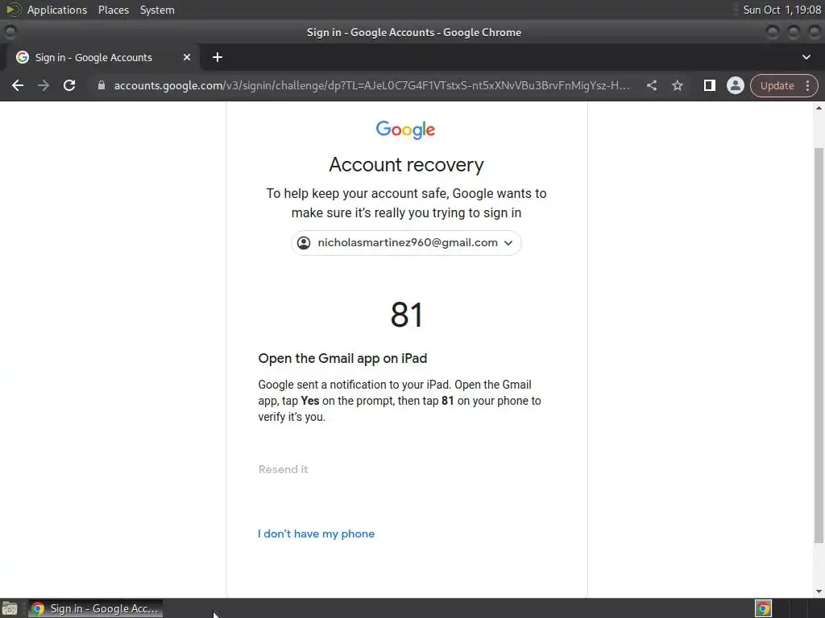Click the Google logo
The height and width of the screenshot is (618, 825).
pos(406,130)
